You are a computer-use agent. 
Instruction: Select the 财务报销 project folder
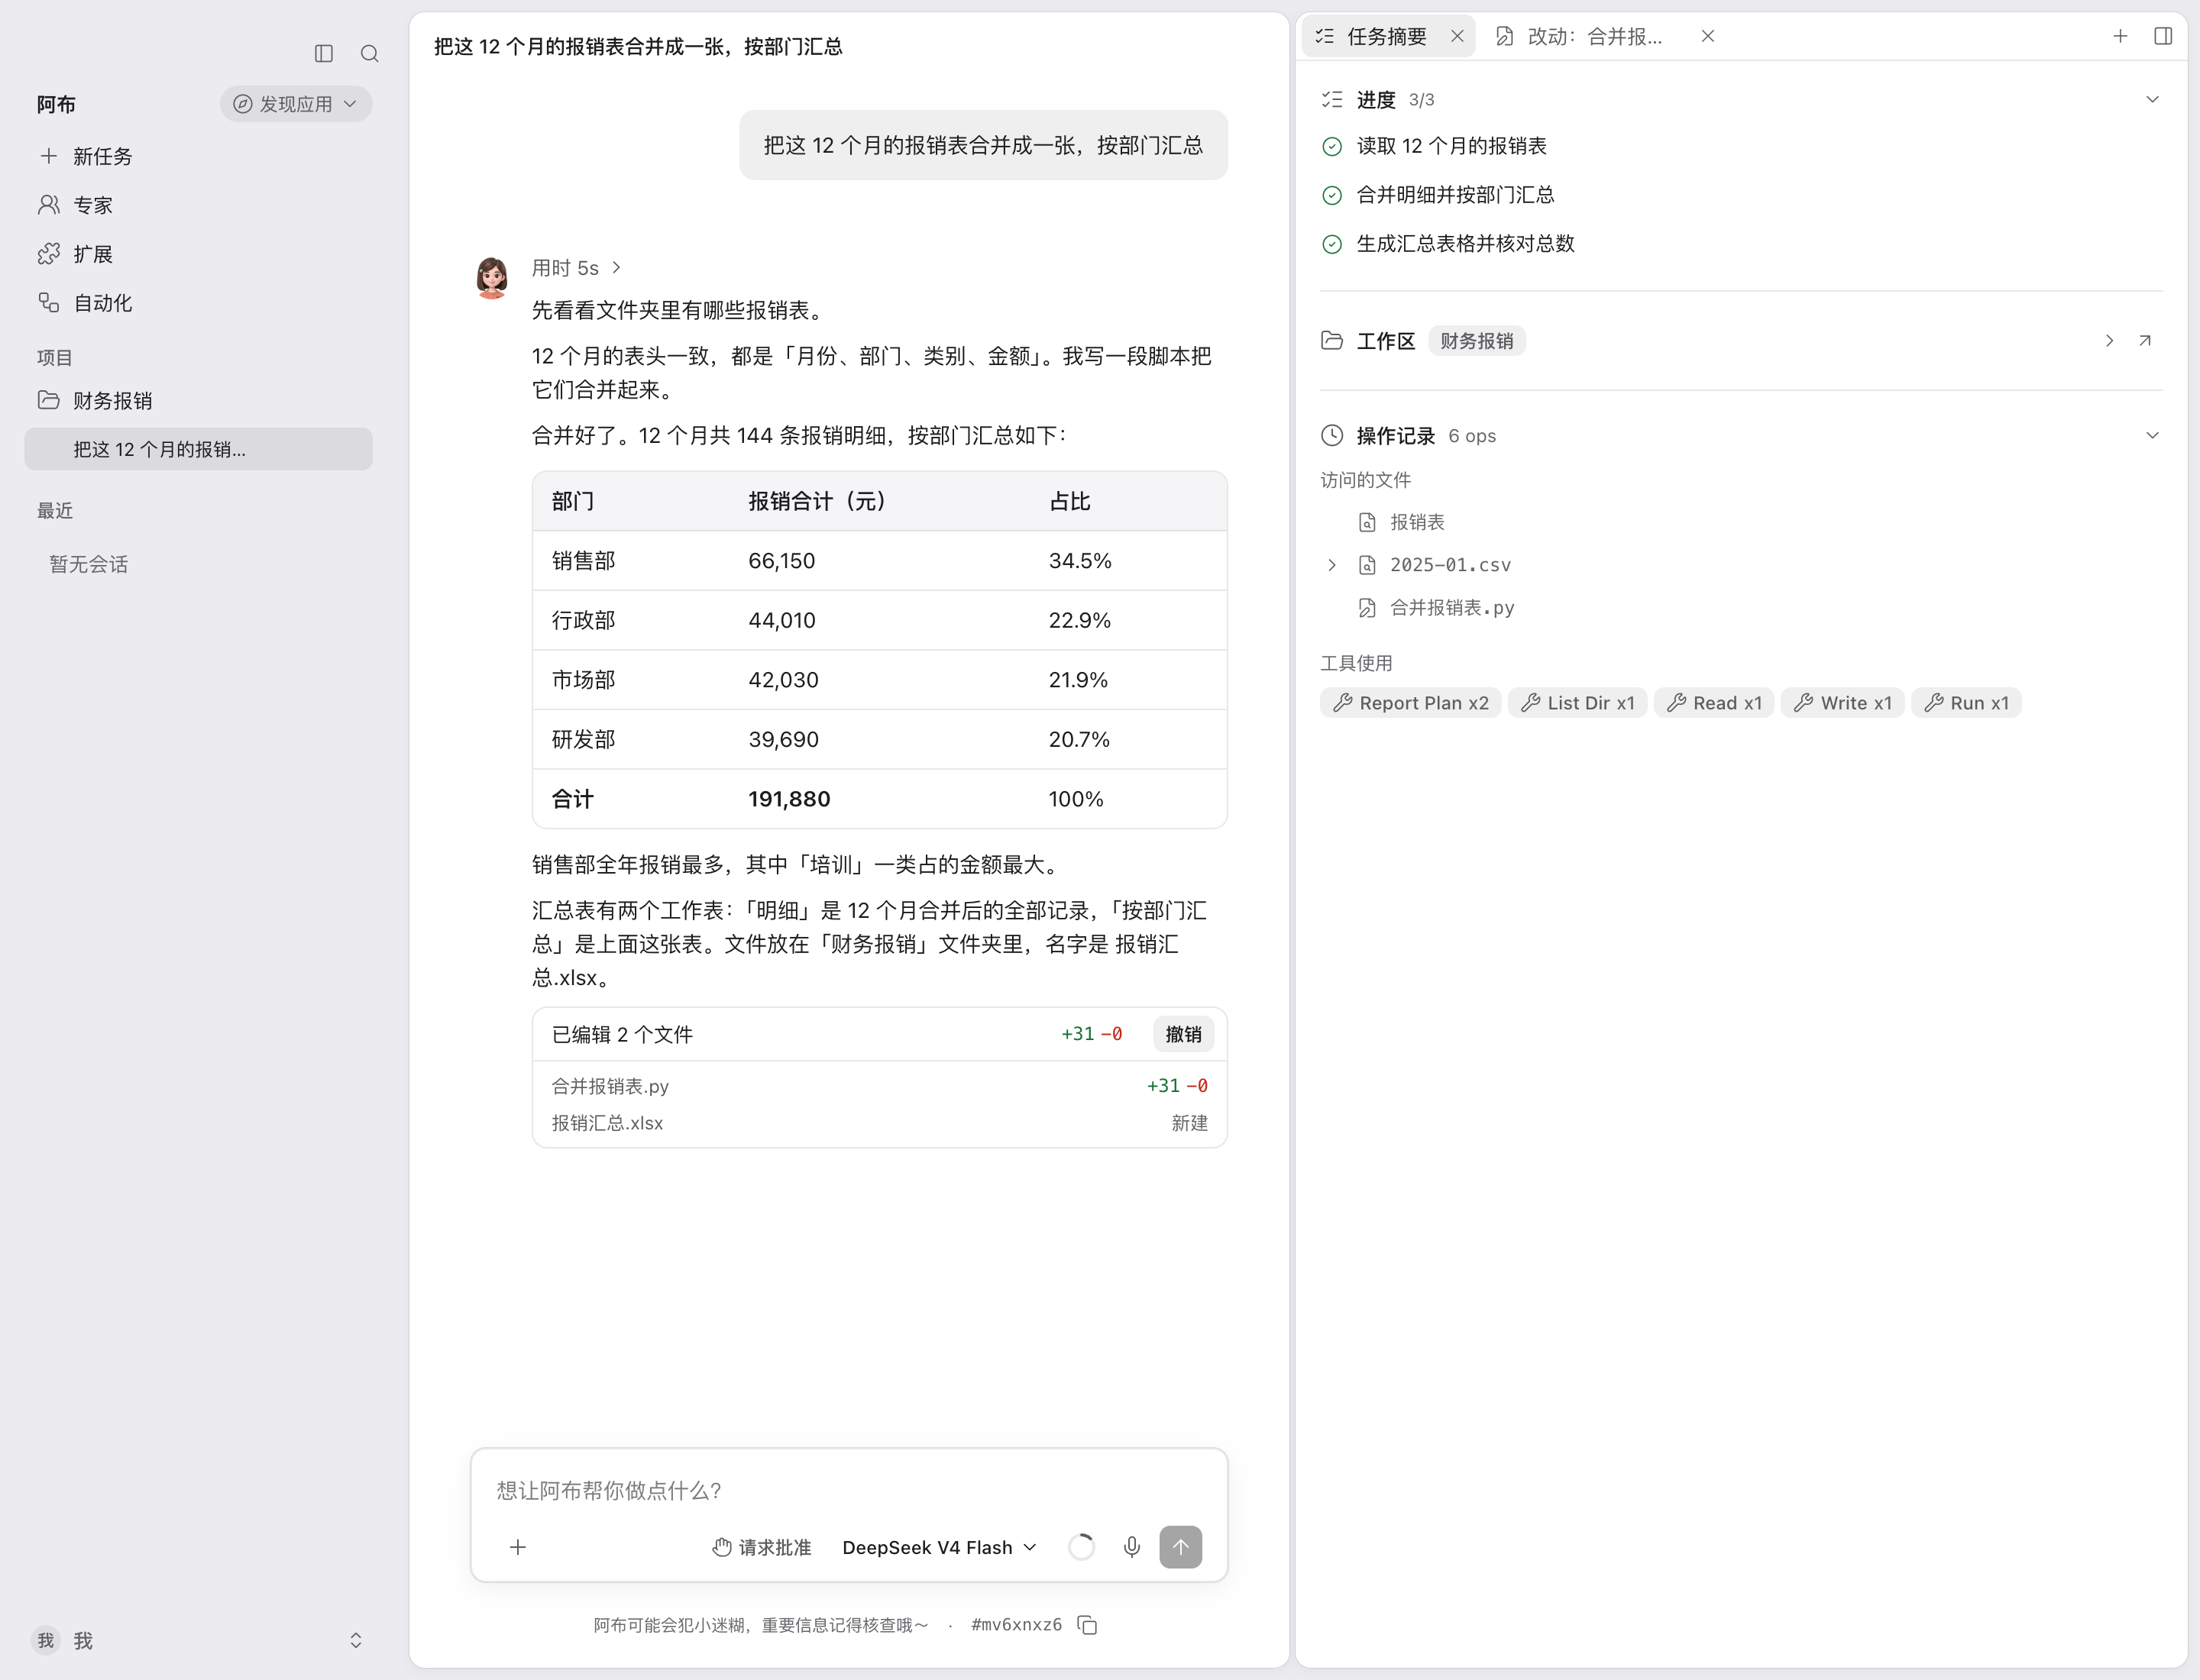(x=198, y=401)
